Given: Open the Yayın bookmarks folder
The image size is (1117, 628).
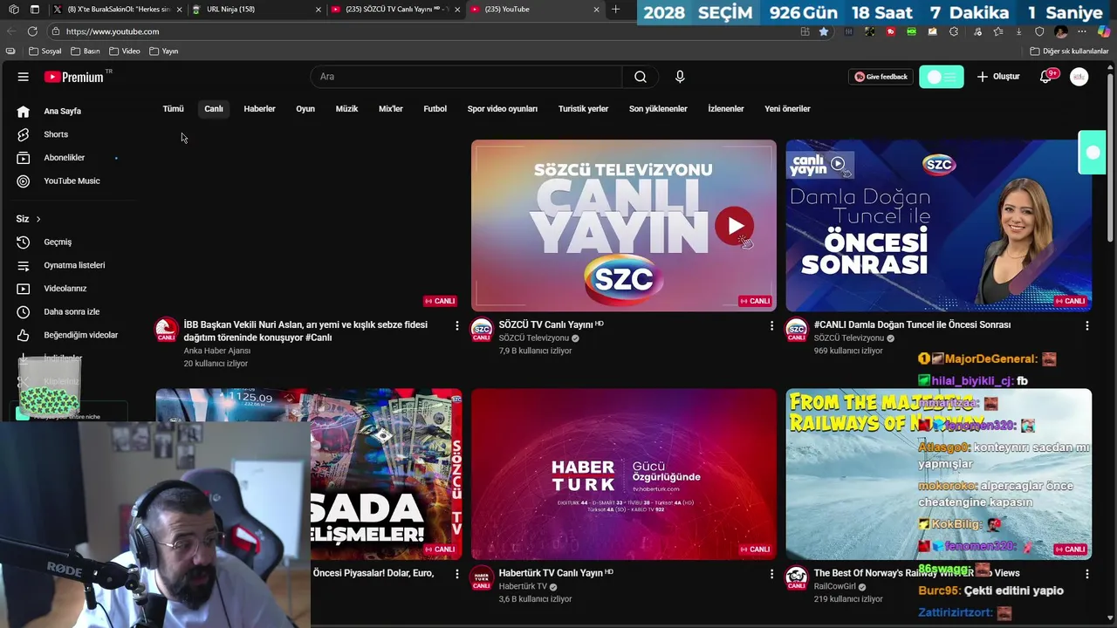Looking at the screenshot, I should (163, 51).
